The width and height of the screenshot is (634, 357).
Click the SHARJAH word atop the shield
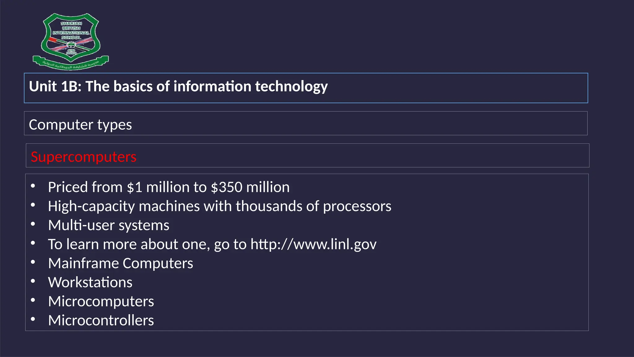tap(71, 24)
